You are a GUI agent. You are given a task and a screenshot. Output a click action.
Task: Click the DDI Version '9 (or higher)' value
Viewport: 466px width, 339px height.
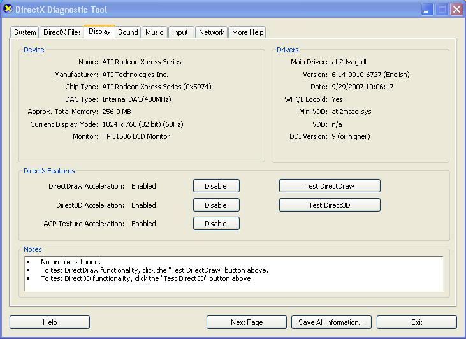point(351,136)
